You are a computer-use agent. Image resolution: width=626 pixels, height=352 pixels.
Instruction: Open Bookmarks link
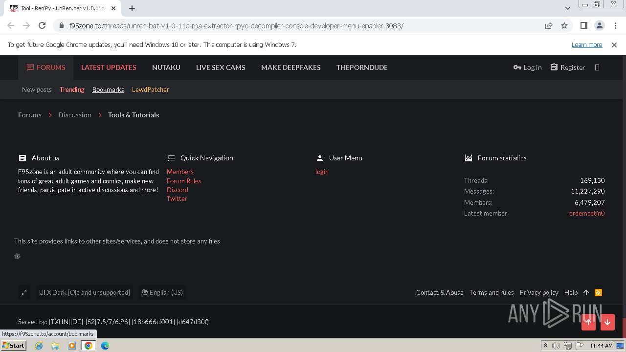108,89
